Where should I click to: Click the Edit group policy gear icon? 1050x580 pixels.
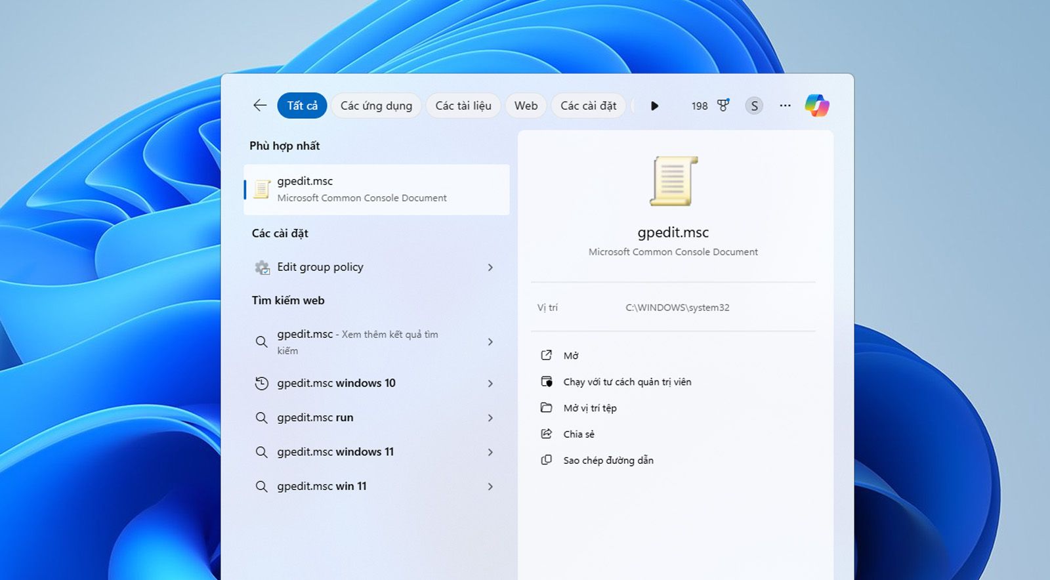coord(262,267)
